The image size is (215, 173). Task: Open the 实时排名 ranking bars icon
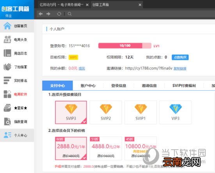click(7, 80)
